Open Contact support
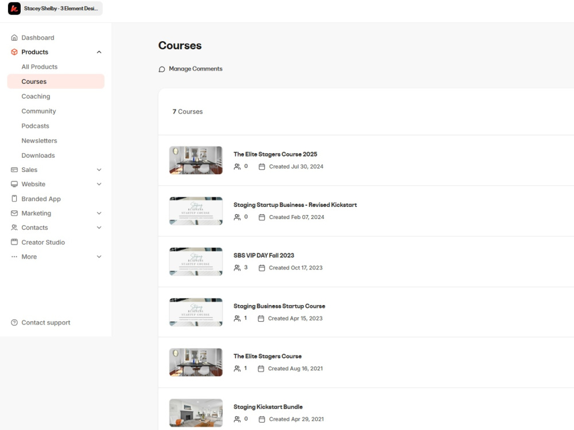Screen dimensions: 574x430 [46, 322]
